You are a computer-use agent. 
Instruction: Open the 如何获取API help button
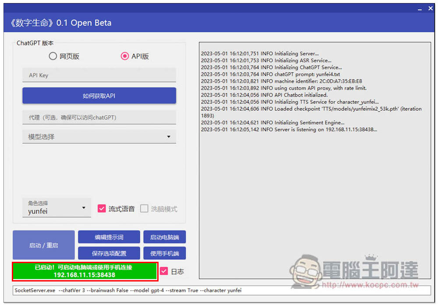click(x=99, y=96)
